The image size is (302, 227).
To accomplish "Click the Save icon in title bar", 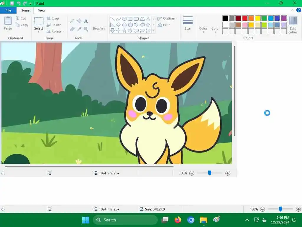I will click(x=12, y=3).
